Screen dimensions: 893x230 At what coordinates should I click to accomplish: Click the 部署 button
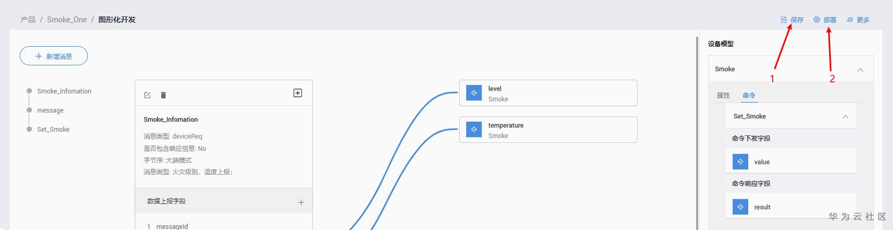click(825, 20)
